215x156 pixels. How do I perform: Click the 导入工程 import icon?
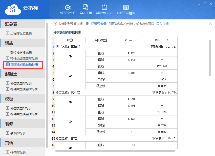coord(86,7)
